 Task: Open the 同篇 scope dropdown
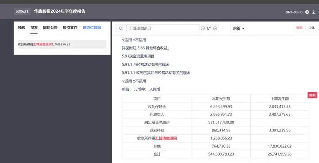pyautogui.click(x=238, y=28)
